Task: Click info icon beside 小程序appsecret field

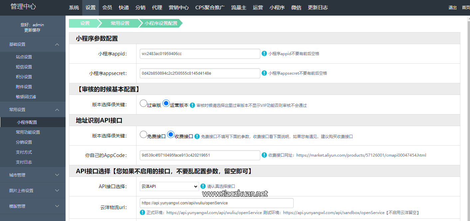Action: tap(264, 73)
